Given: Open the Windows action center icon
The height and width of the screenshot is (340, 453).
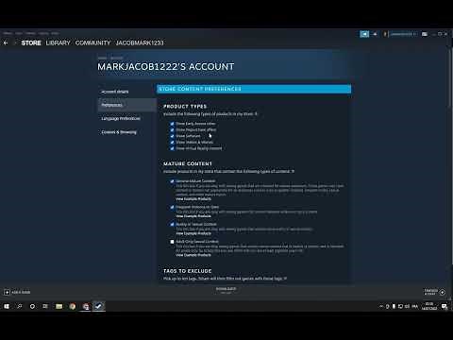Looking at the screenshot, I should 445,306.
